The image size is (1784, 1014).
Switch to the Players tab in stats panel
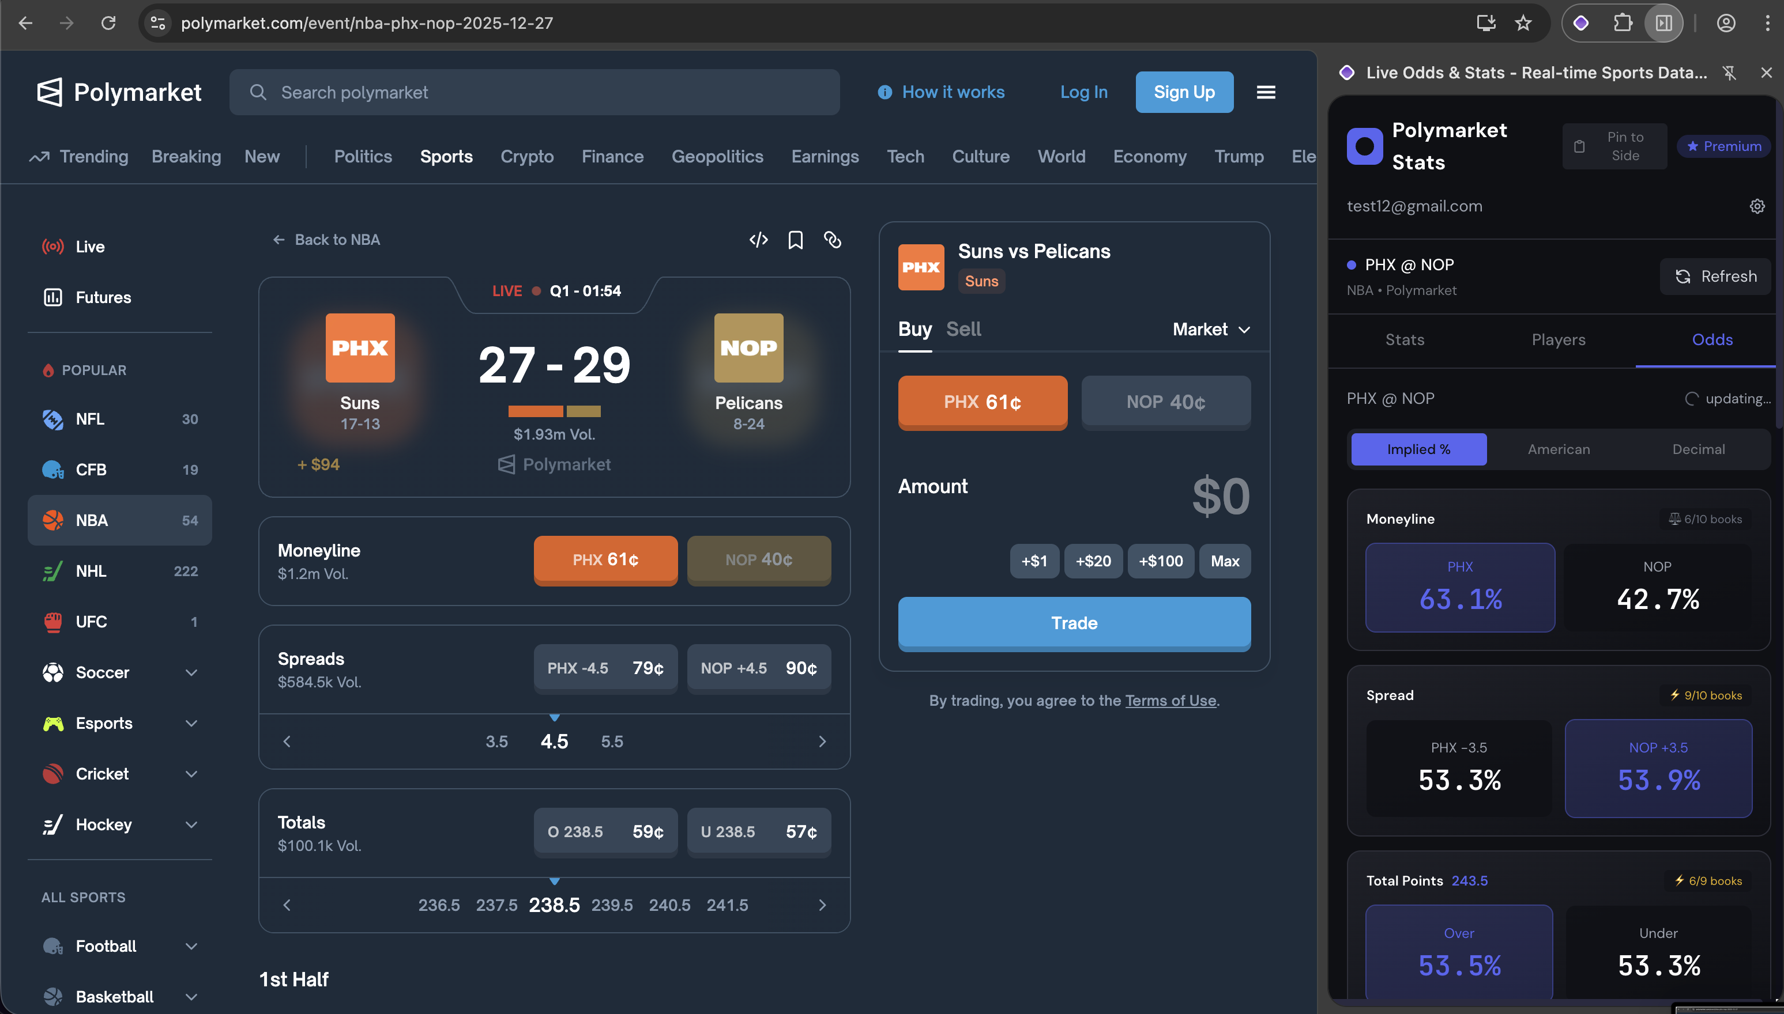click(x=1557, y=340)
